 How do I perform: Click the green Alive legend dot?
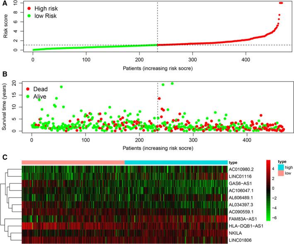[28, 96]
